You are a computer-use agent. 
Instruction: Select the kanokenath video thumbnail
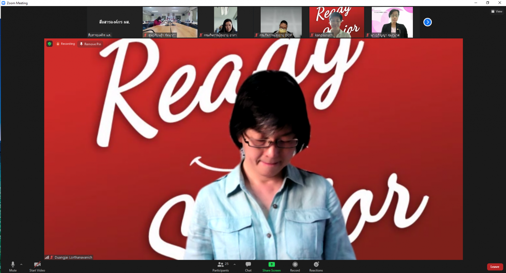tap(337, 22)
